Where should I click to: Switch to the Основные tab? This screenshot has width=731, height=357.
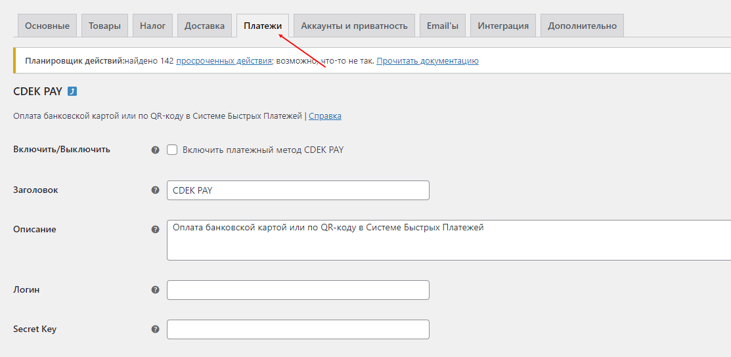coord(47,26)
